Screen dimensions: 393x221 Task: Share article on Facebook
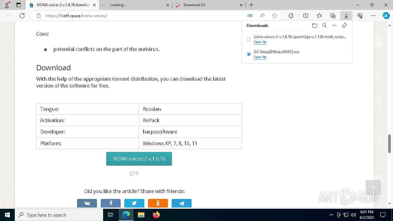(111, 203)
